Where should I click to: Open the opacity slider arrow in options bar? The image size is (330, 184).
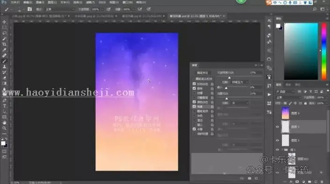tap(102, 9)
